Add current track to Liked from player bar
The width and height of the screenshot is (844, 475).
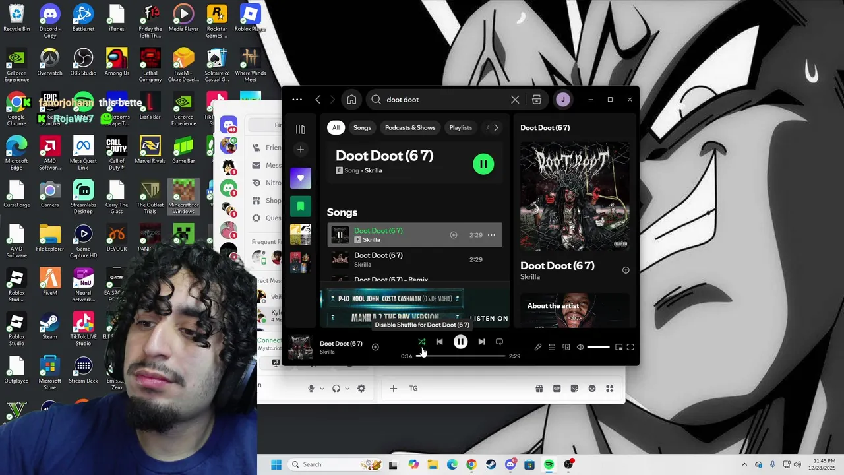click(375, 347)
